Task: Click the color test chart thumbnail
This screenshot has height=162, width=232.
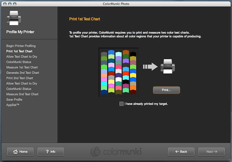Action: [x=118, y=72]
